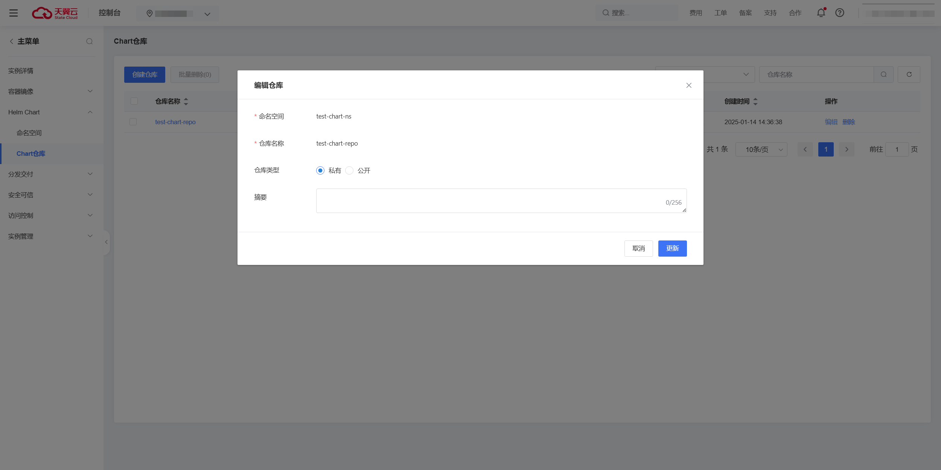The width and height of the screenshot is (941, 470).
Task: Open the 费用 top menu item
Action: 696,13
